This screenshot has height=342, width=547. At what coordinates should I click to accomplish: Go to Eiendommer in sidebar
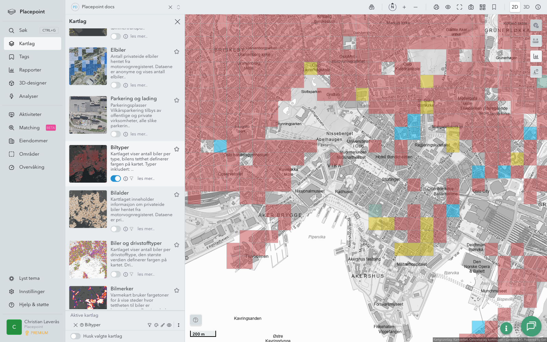pos(33,141)
